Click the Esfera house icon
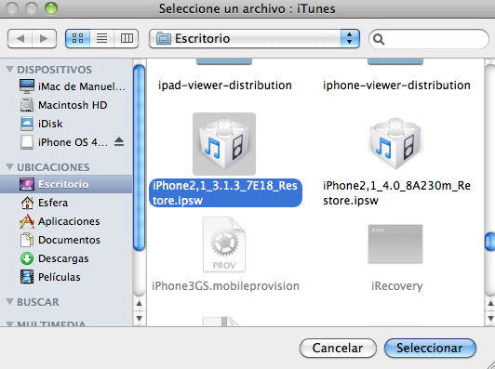Viewport: 495px width, 369px height. pyautogui.click(x=27, y=203)
